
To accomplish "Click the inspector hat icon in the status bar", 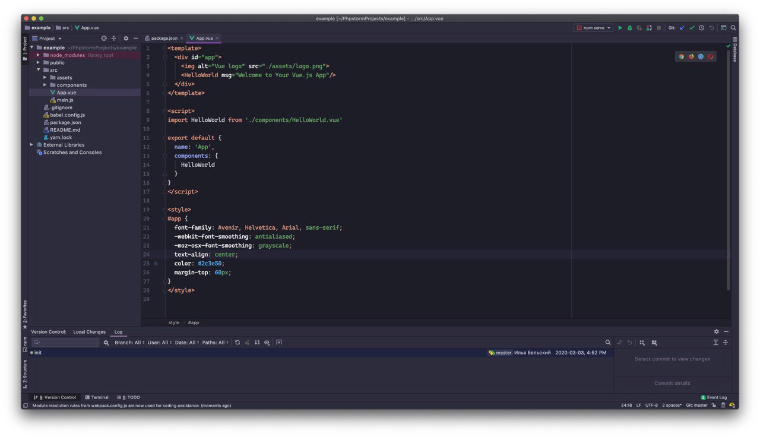I will (x=723, y=406).
